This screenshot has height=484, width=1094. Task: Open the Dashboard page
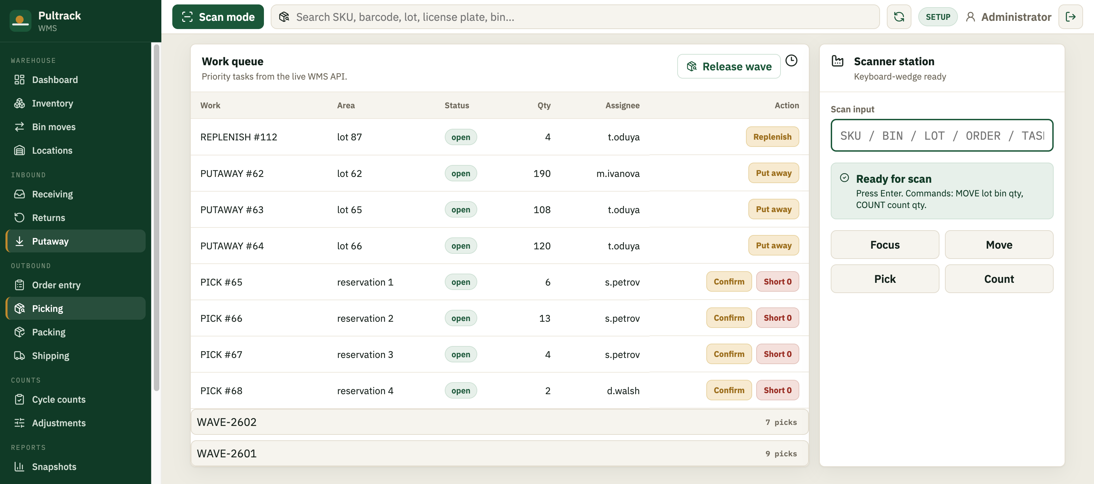click(76, 80)
